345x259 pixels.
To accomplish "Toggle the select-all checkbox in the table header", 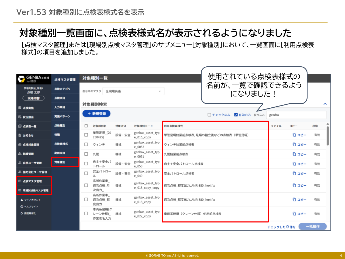I will pos(86,125).
